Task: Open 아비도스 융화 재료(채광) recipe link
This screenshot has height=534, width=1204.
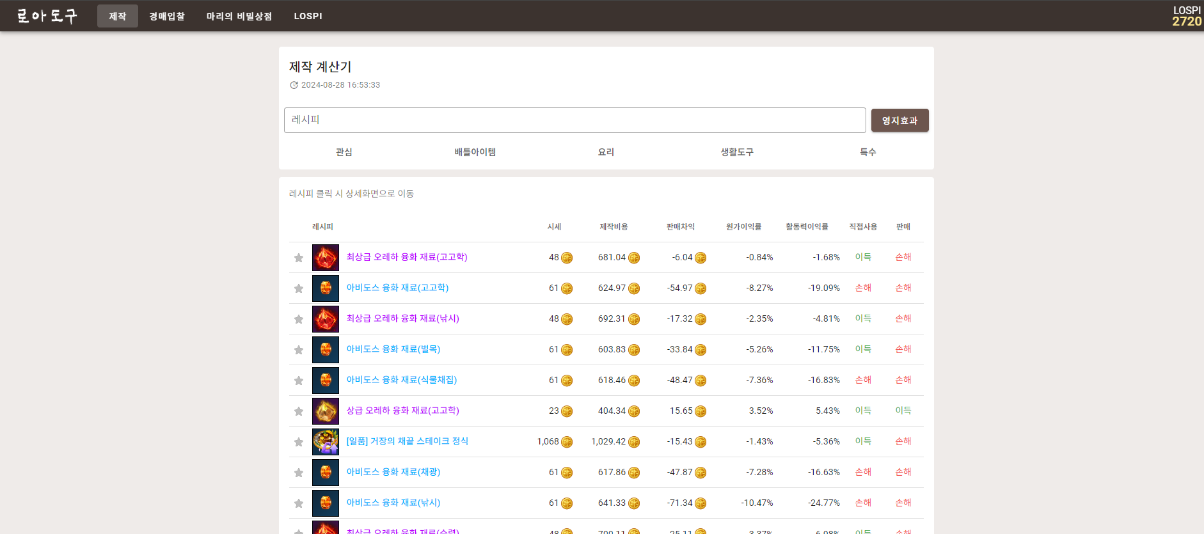Action: point(393,472)
